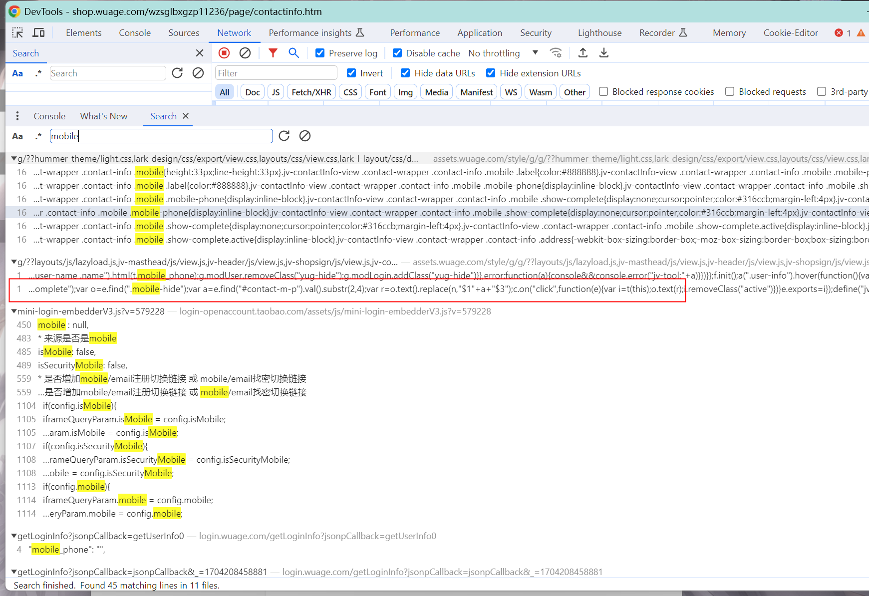Toggle regex in drawer search
This screenshot has height=596, width=869.
(38, 136)
